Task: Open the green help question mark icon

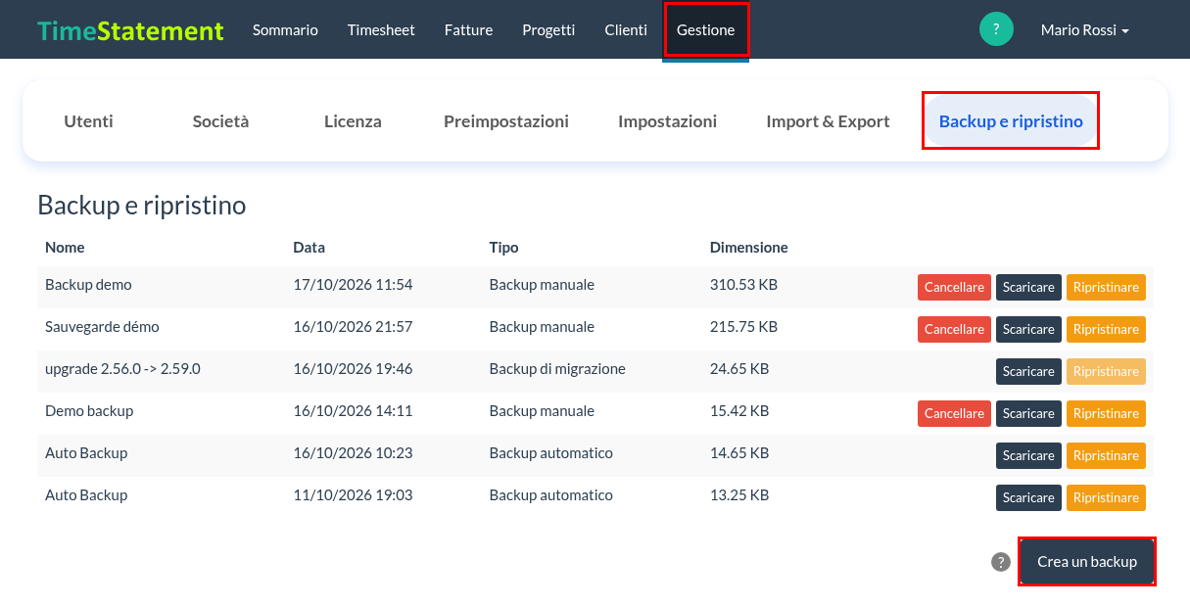Action: (x=996, y=29)
